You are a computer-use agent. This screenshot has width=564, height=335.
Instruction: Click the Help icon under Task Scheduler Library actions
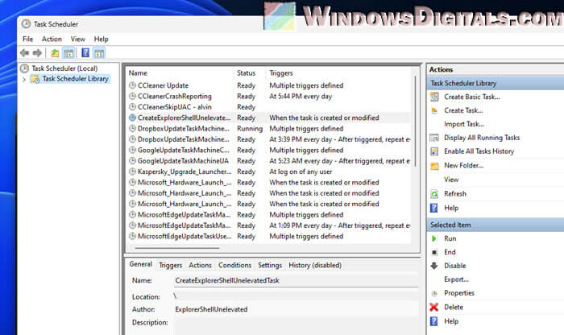[434, 208]
